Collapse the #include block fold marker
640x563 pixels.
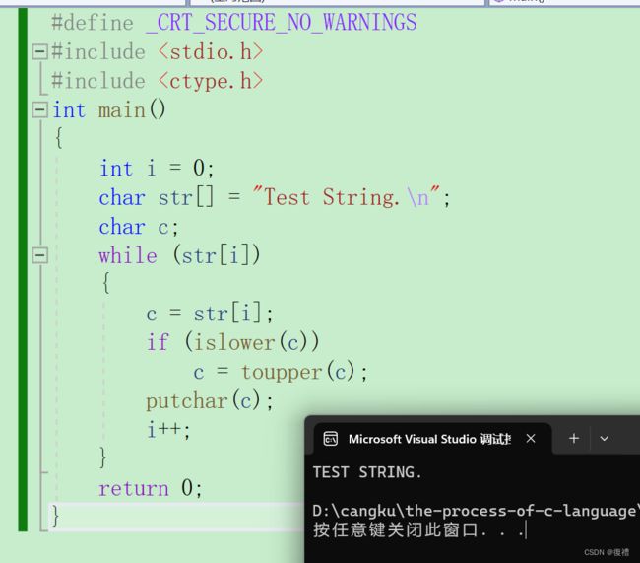point(39,51)
